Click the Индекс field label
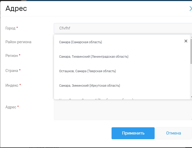This screenshot has width=192, height=148. click(x=12, y=85)
